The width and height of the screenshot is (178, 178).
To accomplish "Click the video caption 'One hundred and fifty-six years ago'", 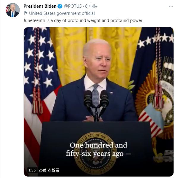I will tap(98, 149).
